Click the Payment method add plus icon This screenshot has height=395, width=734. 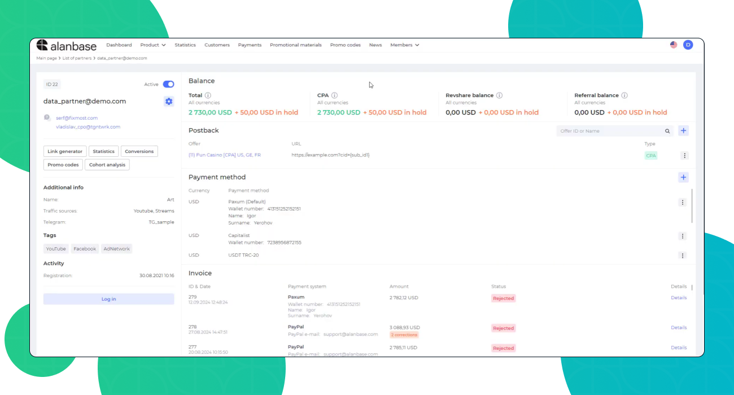[x=683, y=177]
